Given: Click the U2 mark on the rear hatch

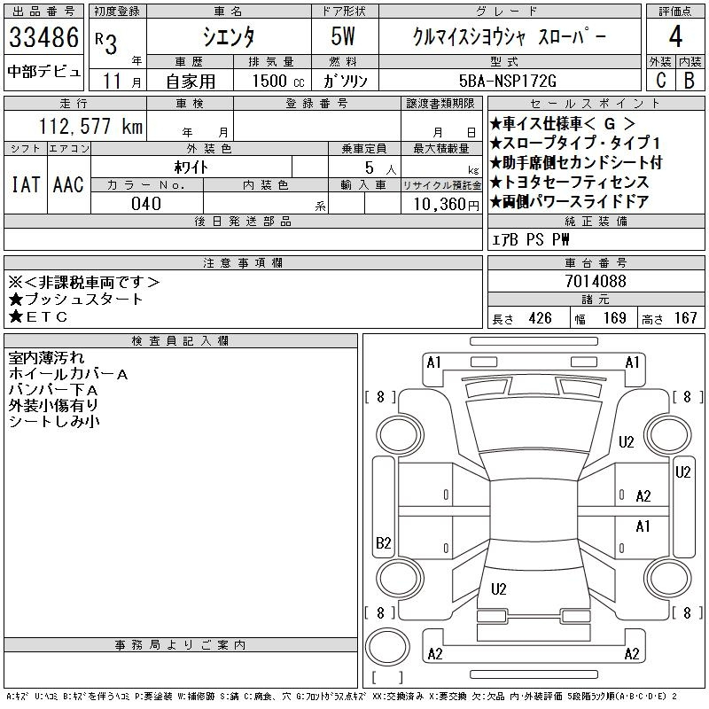Looking at the screenshot, I should click(498, 588).
